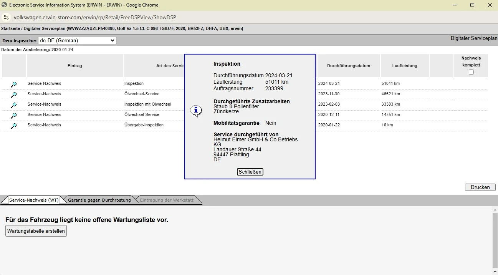Toggle the Nachweis komplett checkbox
The image size is (498, 275).
click(x=471, y=72)
